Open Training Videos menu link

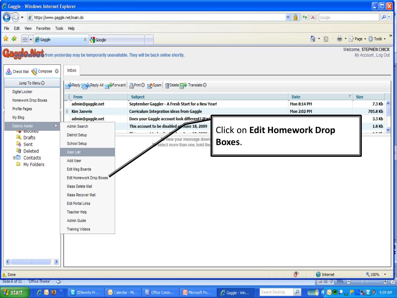point(87,229)
